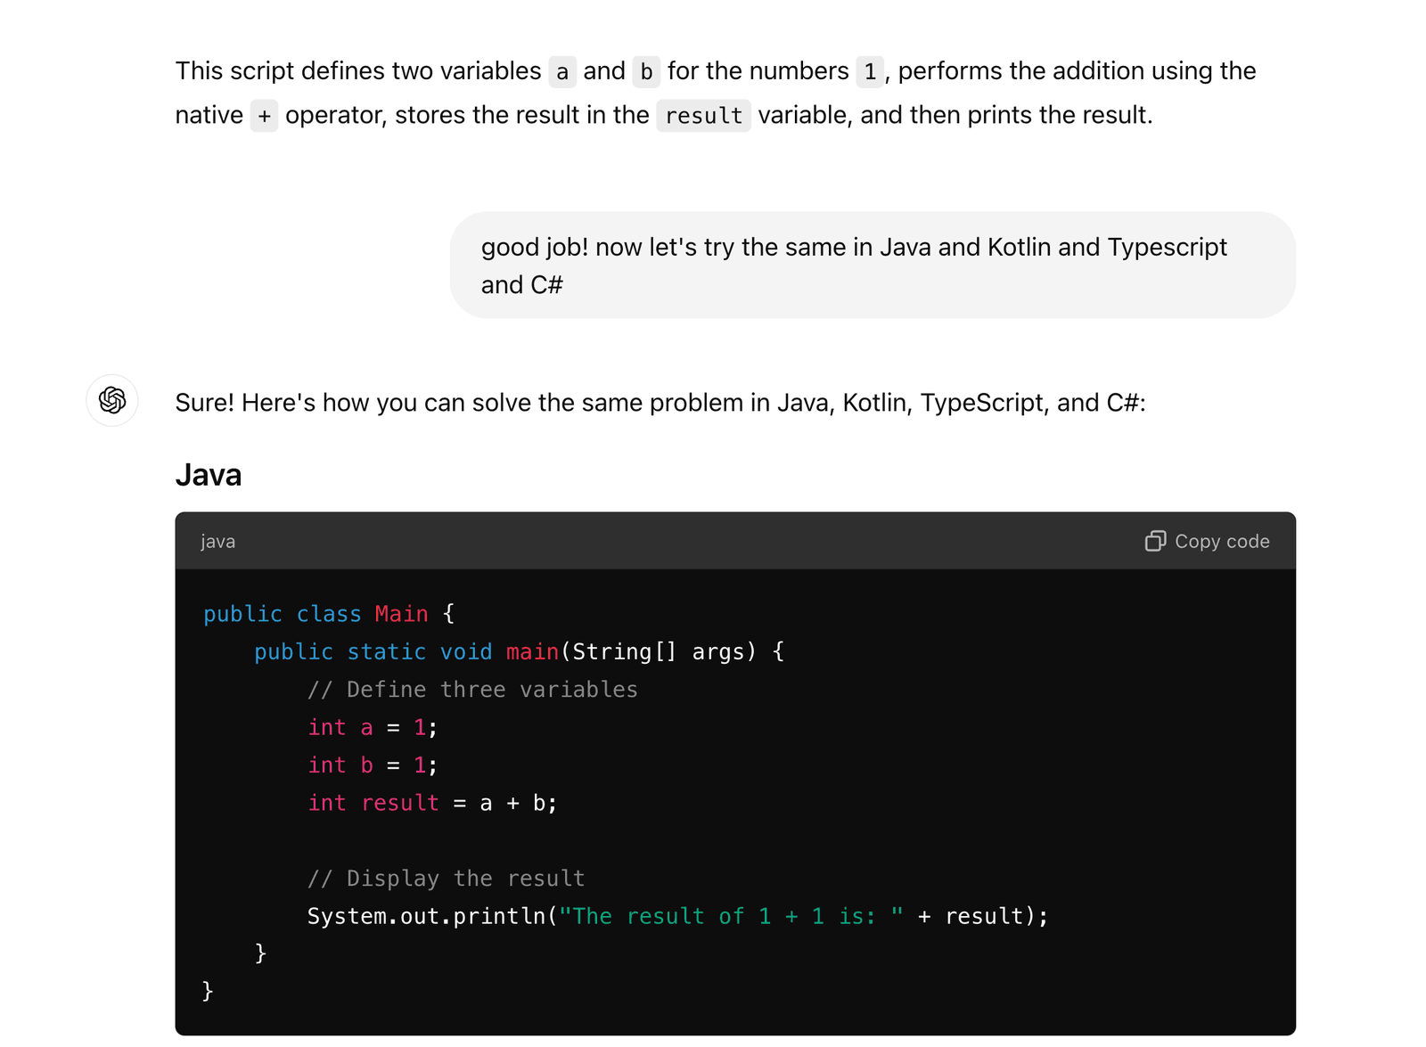Click the reply text starting "Sure! Here's how"
The image size is (1426, 1047).
coord(660,403)
